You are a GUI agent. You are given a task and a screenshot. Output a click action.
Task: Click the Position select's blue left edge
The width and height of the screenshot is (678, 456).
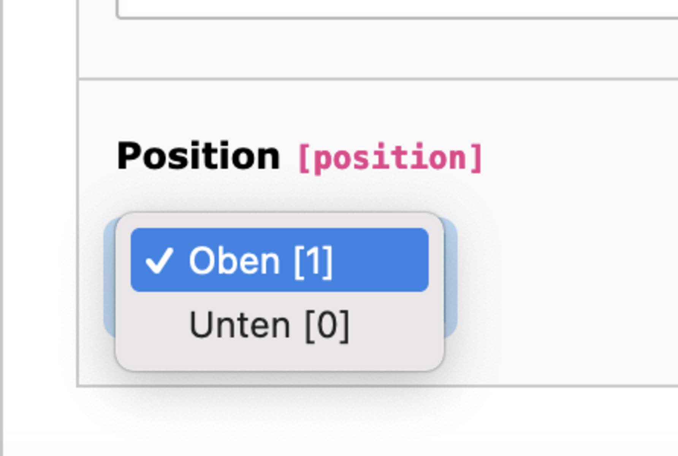pos(109,277)
